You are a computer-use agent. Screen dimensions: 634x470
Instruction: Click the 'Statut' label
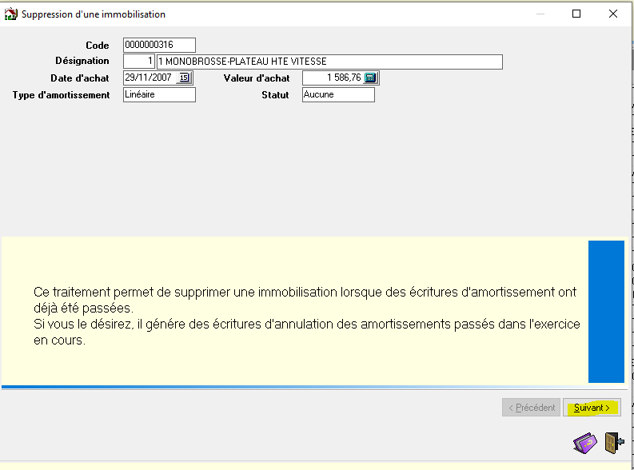click(275, 95)
